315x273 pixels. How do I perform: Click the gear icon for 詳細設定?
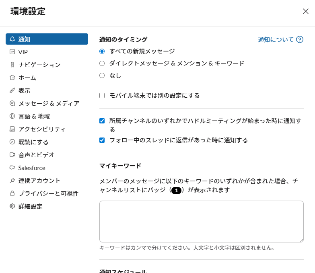[12, 206]
